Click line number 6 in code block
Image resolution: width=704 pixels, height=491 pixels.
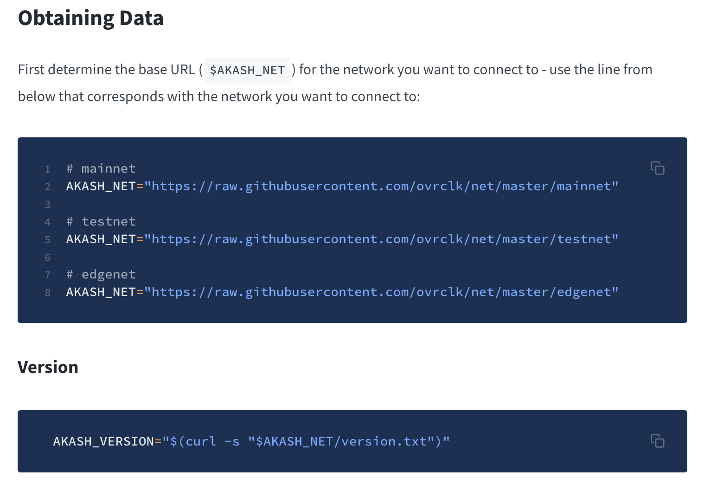click(47, 257)
